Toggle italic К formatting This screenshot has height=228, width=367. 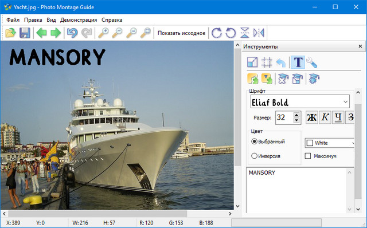coord(325,117)
